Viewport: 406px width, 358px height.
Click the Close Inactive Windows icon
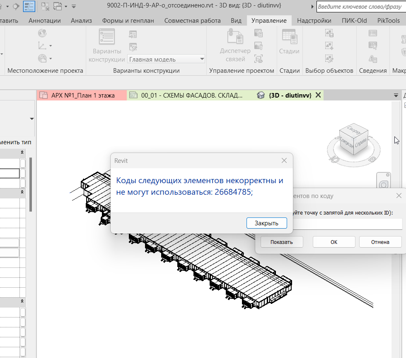click(45, 6)
